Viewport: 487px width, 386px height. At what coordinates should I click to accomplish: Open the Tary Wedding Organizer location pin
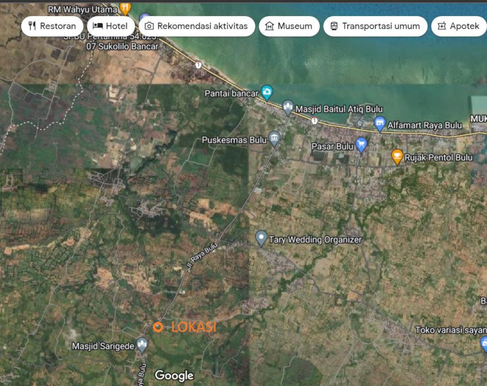[x=261, y=238]
